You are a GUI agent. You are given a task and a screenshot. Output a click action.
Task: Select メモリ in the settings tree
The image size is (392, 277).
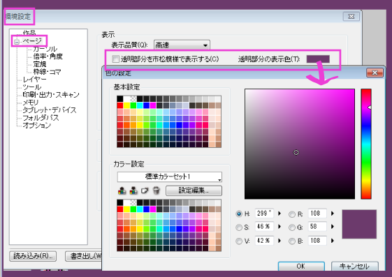(x=31, y=103)
